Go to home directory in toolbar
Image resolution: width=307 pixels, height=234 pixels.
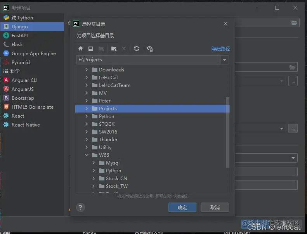click(x=81, y=49)
